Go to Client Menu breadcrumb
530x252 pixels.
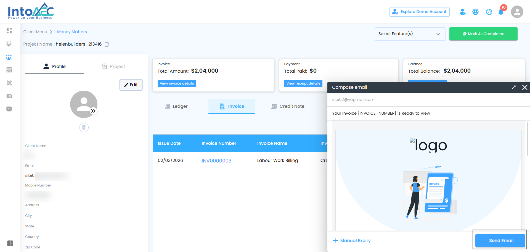tap(35, 32)
